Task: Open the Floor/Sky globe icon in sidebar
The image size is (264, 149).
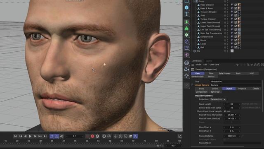Action: click(x=186, y=63)
